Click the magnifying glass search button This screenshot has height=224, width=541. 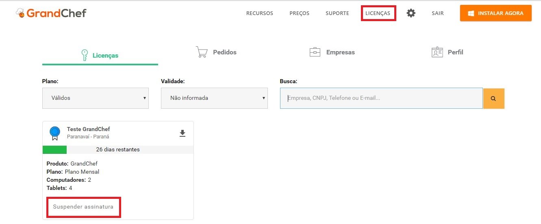pyautogui.click(x=493, y=98)
